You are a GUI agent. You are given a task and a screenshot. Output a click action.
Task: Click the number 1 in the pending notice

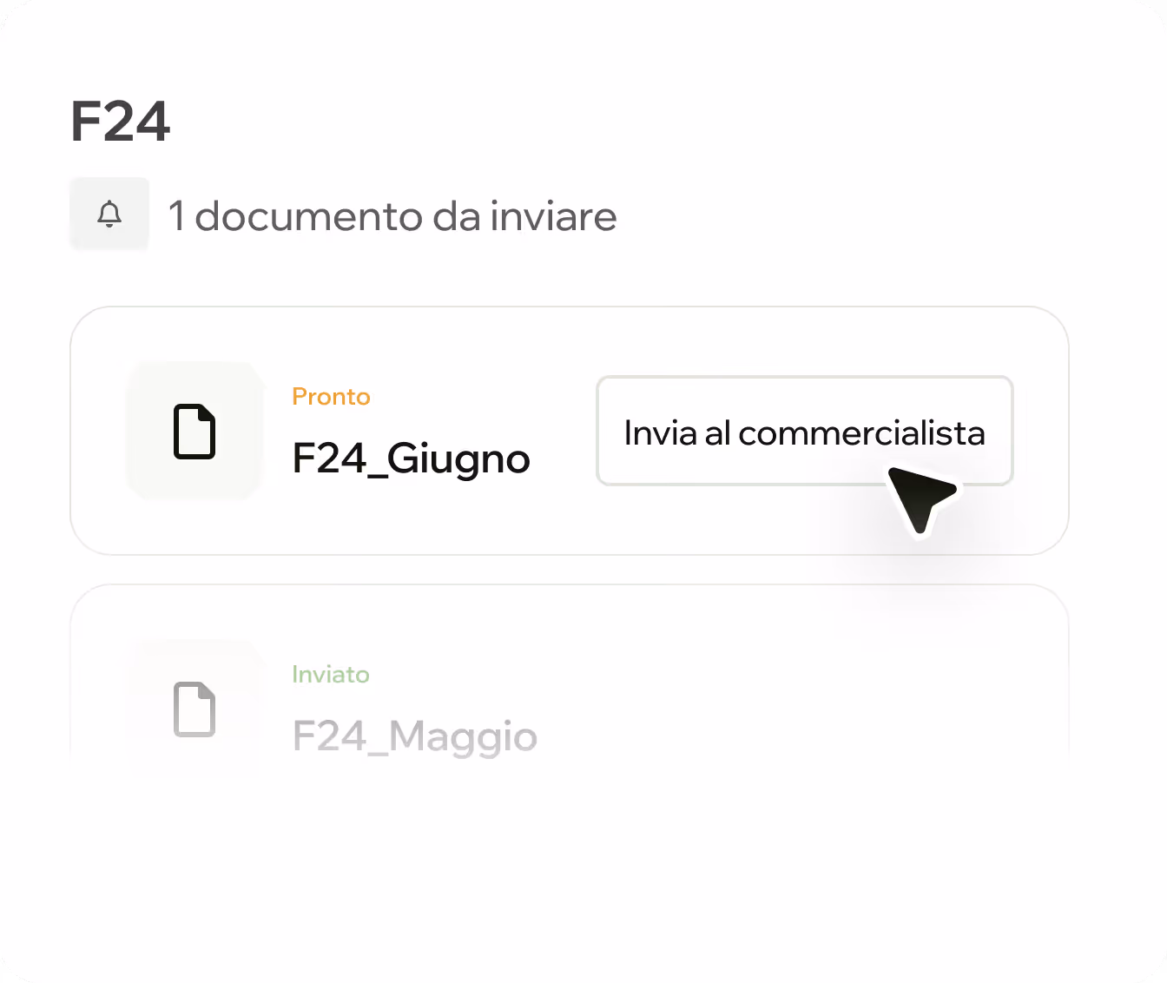click(176, 216)
